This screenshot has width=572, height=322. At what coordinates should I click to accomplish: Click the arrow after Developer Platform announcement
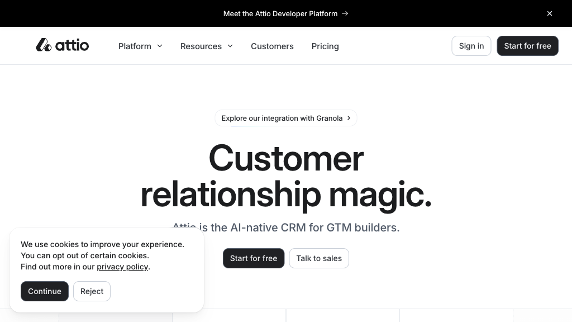click(x=345, y=13)
